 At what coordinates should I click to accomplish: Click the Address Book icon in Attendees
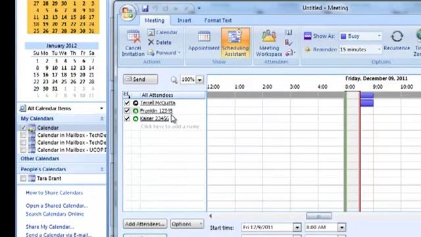[x=289, y=33]
